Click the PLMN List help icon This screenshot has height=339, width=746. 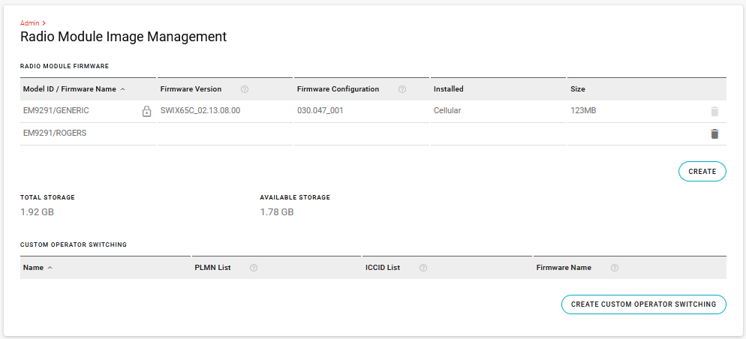[x=254, y=268]
